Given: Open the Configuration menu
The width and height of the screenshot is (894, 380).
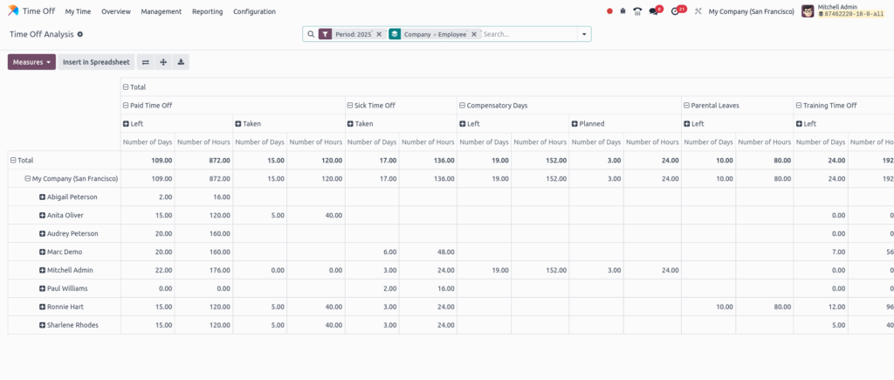Looking at the screenshot, I should click(x=254, y=11).
